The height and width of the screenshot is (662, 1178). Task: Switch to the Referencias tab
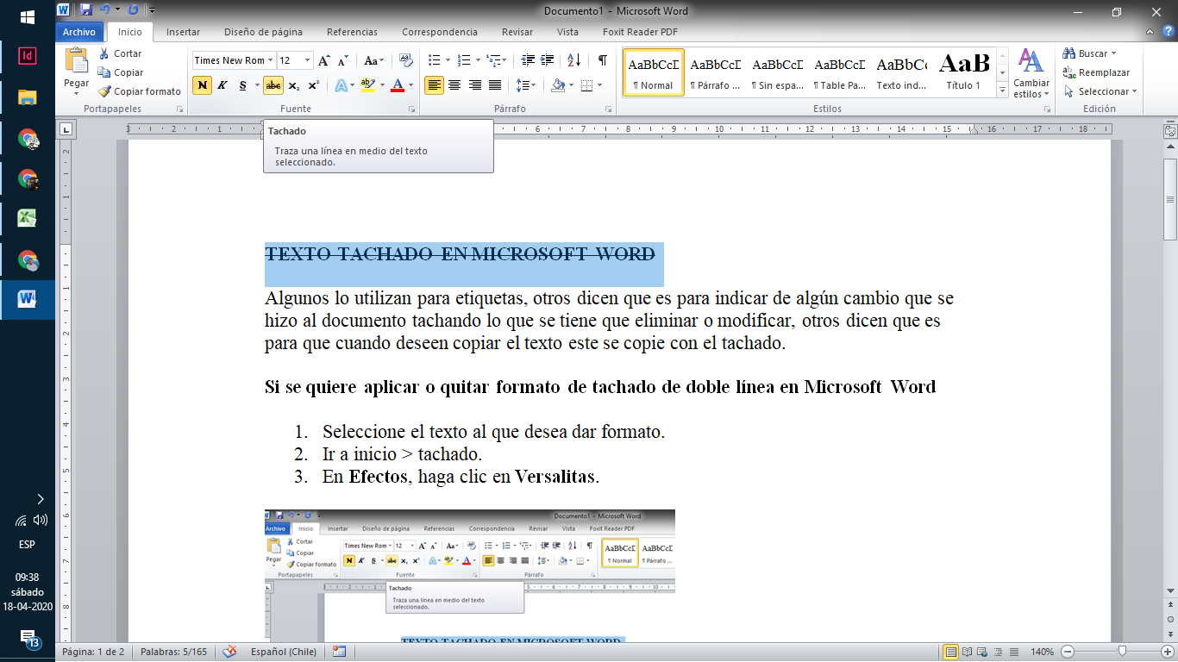pyautogui.click(x=352, y=32)
